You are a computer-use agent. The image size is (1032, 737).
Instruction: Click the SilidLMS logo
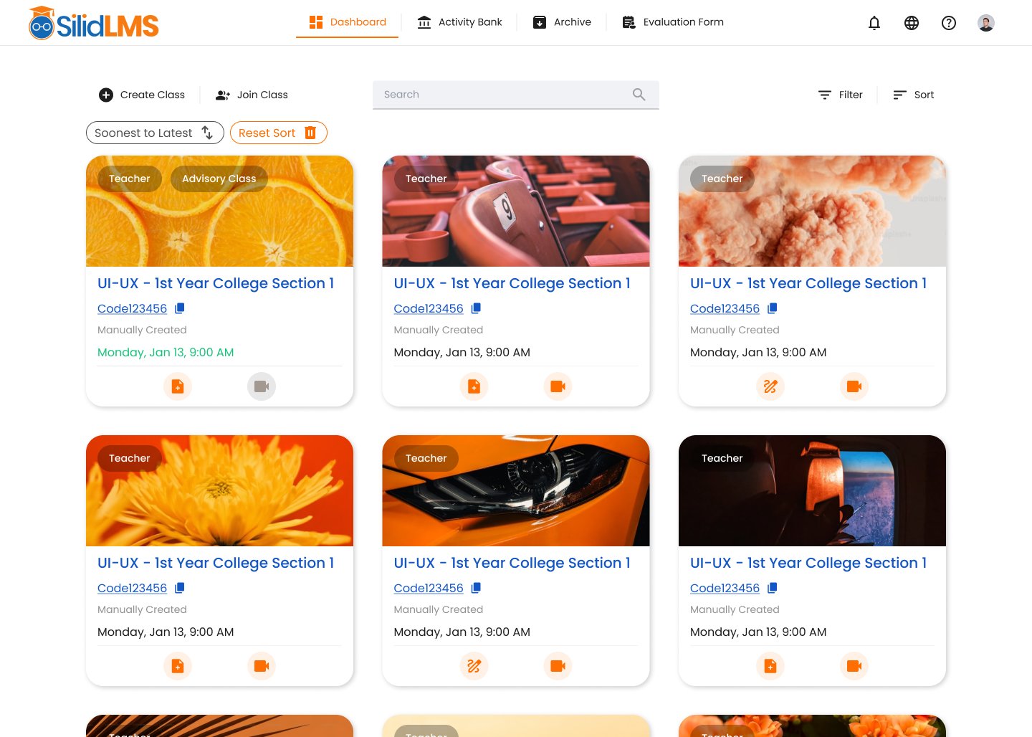click(x=94, y=23)
